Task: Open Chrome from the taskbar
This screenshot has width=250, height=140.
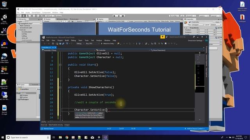Action: coord(67,137)
